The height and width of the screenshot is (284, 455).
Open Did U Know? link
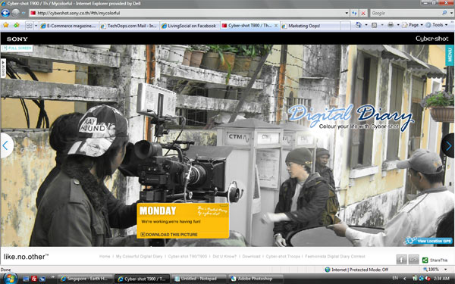coord(224,257)
